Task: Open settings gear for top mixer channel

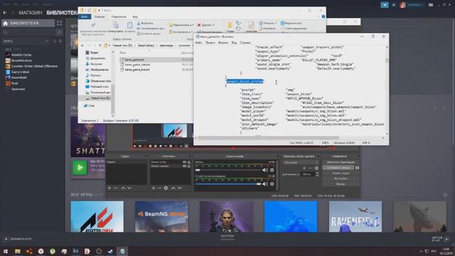Action: 272,170
